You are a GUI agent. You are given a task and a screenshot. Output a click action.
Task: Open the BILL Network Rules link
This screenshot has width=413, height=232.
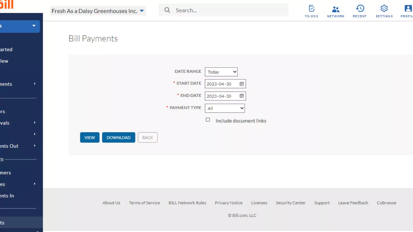pyautogui.click(x=187, y=203)
